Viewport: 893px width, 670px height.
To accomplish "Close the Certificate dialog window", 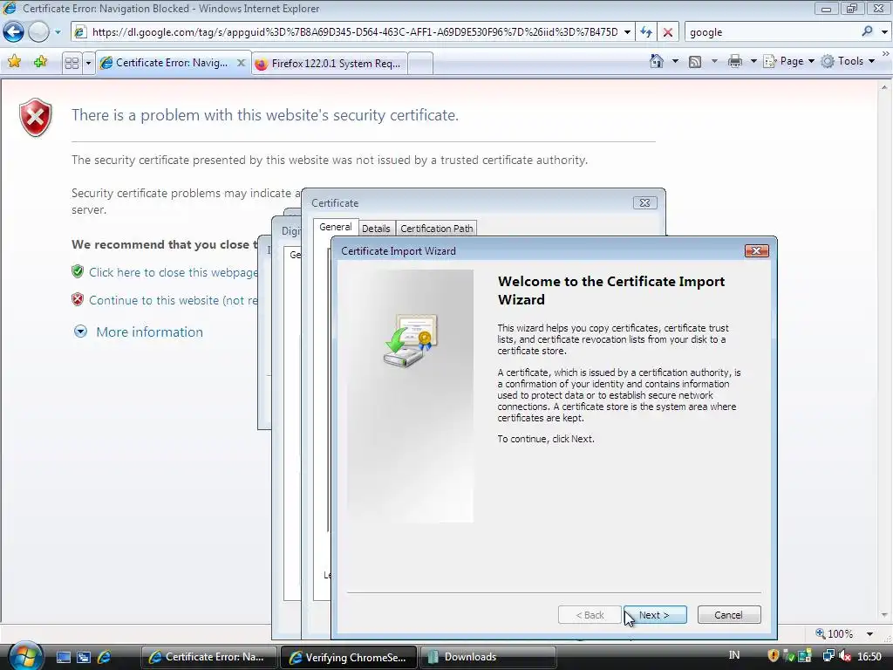I will (x=644, y=202).
